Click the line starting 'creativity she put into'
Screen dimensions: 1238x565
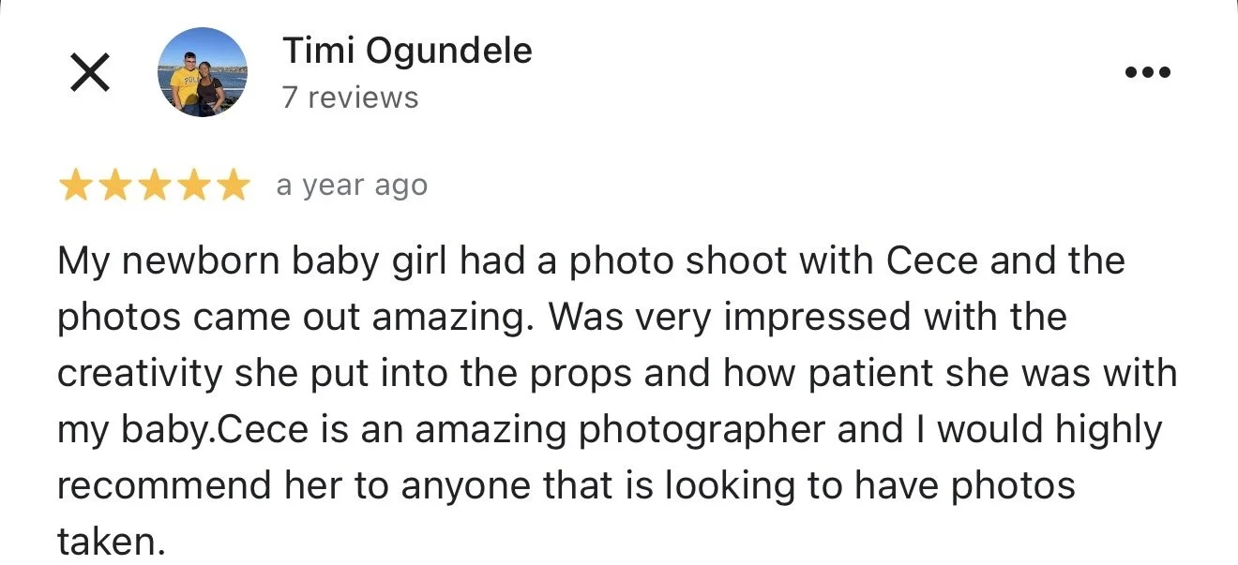coord(617,373)
